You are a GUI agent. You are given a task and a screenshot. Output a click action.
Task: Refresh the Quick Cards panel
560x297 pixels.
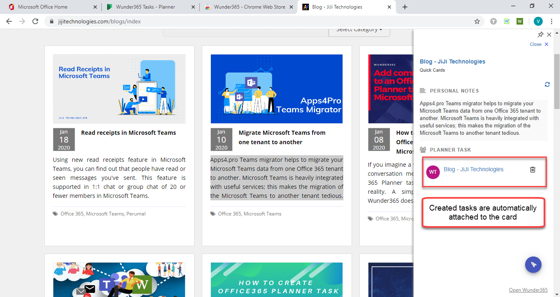[x=547, y=84]
